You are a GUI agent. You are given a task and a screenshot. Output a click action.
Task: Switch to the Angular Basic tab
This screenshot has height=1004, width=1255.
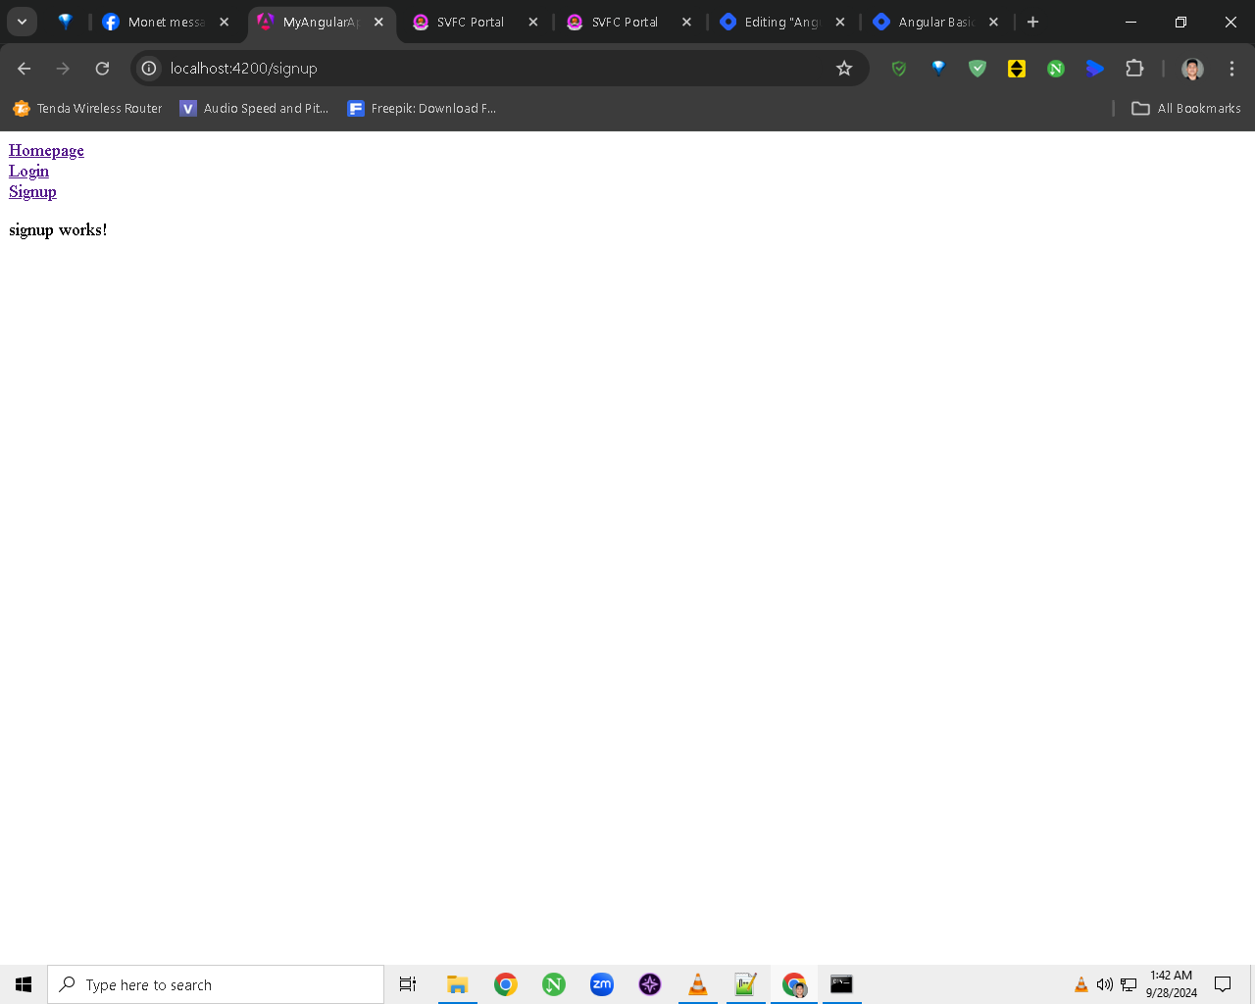click(x=936, y=22)
